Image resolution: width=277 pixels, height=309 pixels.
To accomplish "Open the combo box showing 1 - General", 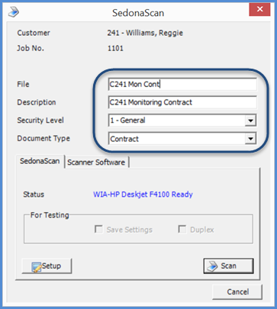I will point(182,121).
